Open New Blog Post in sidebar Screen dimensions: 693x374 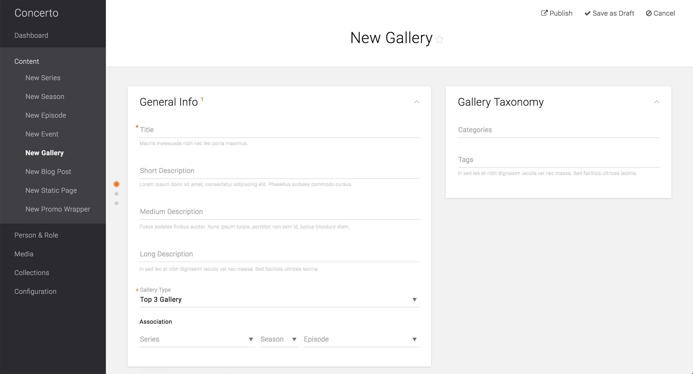click(48, 172)
